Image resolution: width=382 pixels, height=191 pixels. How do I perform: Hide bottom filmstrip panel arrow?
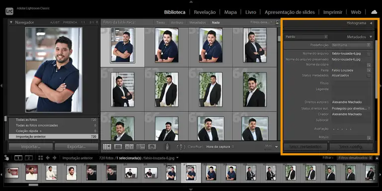(x=191, y=189)
